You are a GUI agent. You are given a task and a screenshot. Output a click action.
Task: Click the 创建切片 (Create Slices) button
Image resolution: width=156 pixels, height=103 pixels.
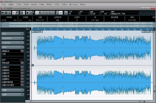pyautogui.click(x=22, y=67)
